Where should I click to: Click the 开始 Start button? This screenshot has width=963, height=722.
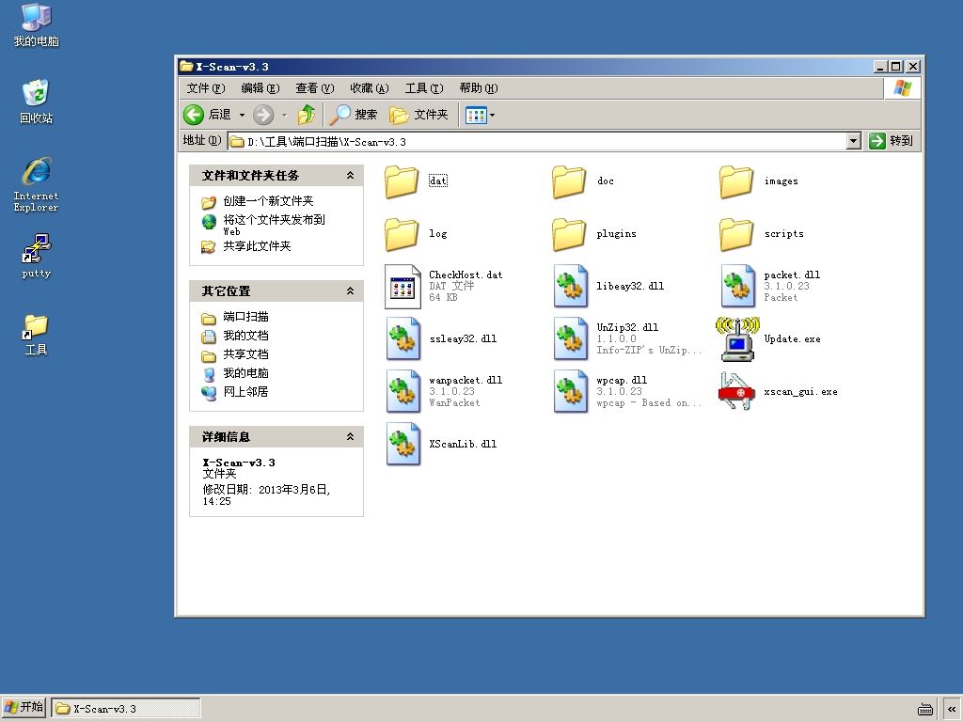tap(24, 708)
